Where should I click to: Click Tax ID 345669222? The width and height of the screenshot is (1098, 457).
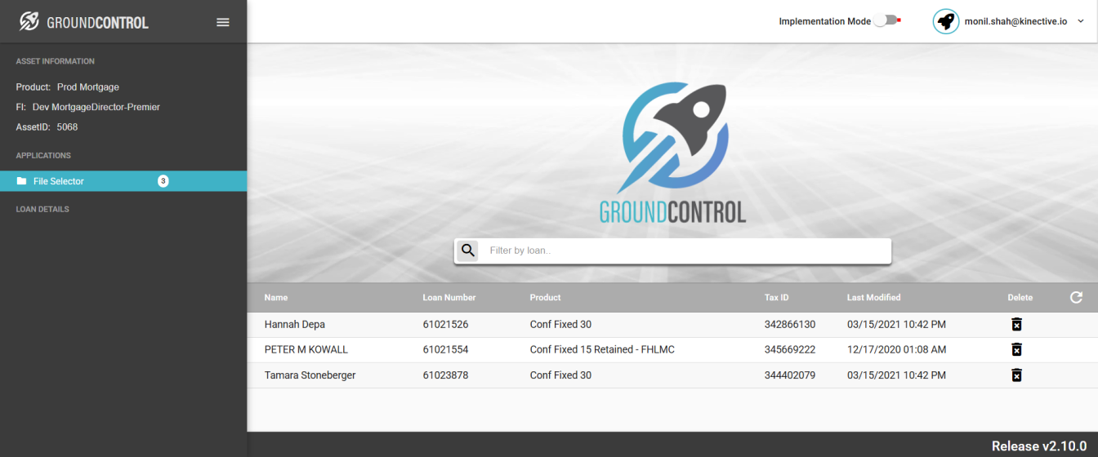click(790, 349)
